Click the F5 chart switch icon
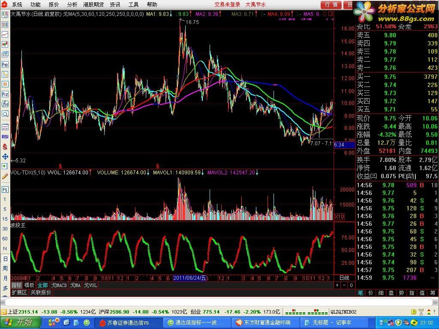The image size is (439, 329). (5, 190)
